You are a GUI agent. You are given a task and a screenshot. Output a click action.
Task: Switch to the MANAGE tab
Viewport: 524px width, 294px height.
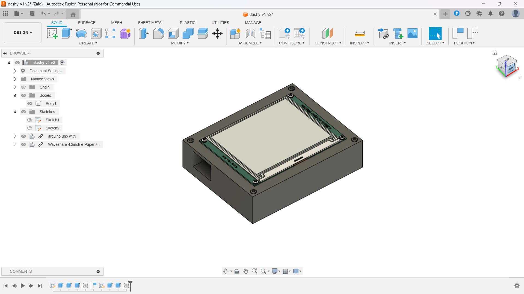tap(253, 23)
